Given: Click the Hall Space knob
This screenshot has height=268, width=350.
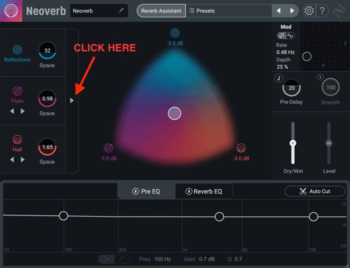Looking at the screenshot, I should (x=47, y=147).
